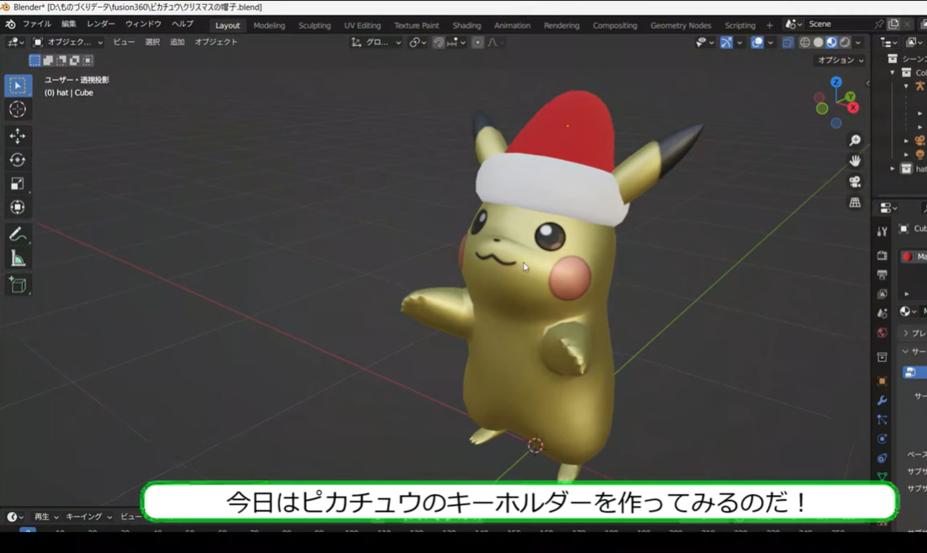927x553 pixels.
Task: Expand the hat collection in the outliner
Action: click(x=892, y=168)
